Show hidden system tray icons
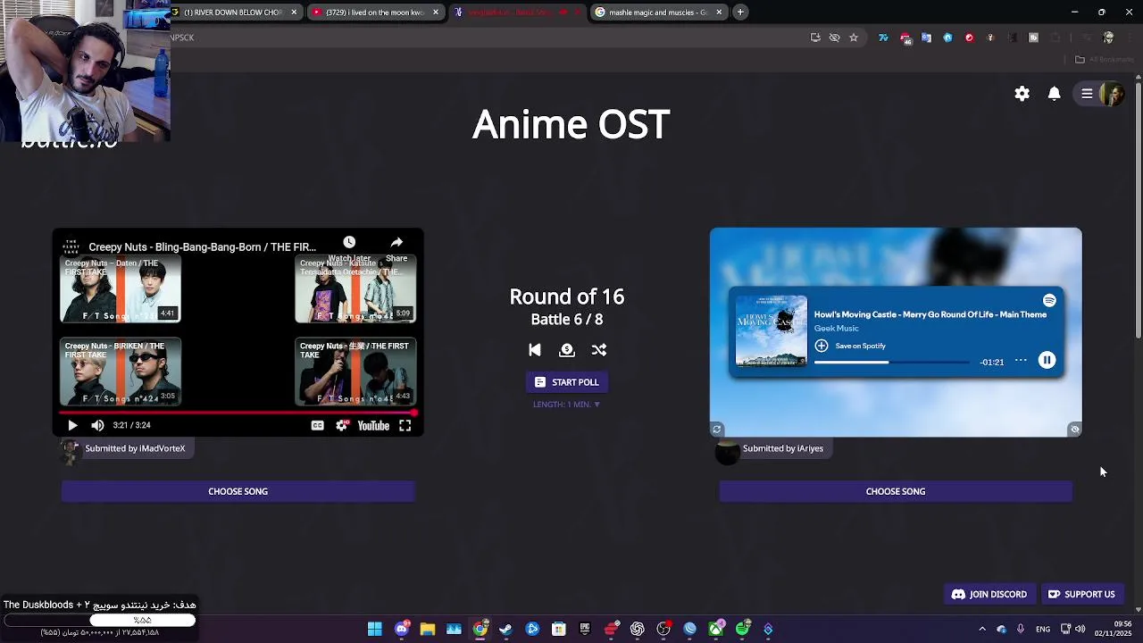 982,630
